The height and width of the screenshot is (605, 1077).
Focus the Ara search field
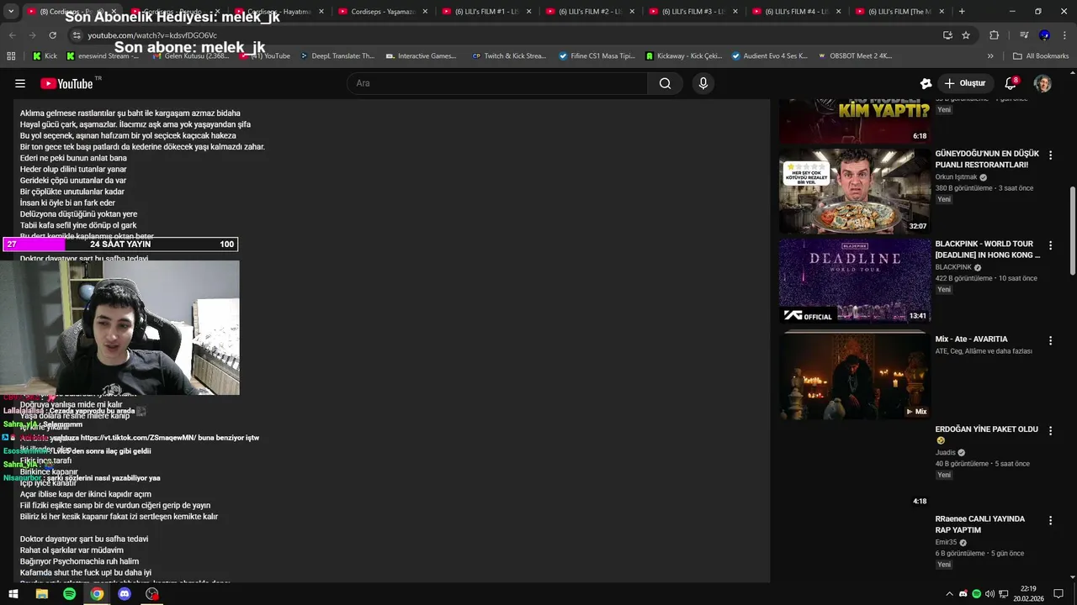click(x=497, y=83)
